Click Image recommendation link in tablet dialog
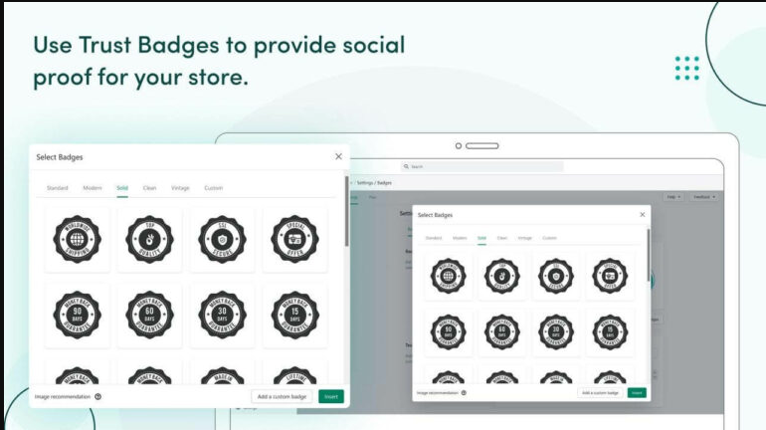This screenshot has height=430, width=766. (x=438, y=393)
